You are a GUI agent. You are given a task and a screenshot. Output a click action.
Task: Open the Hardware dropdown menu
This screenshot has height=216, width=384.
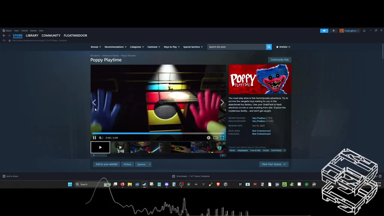(x=154, y=47)
